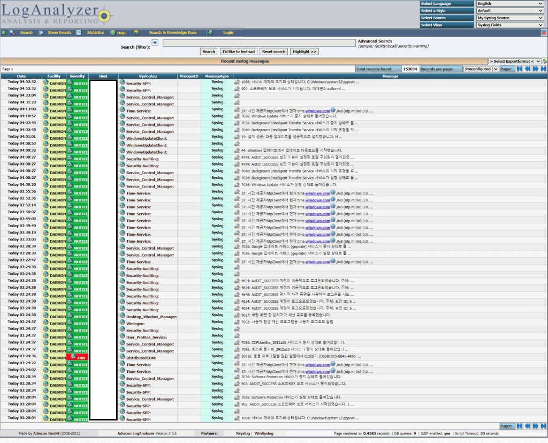Click the Adiscon GmbH footer link
Screen dimensions: 548x443
point(46,433)
